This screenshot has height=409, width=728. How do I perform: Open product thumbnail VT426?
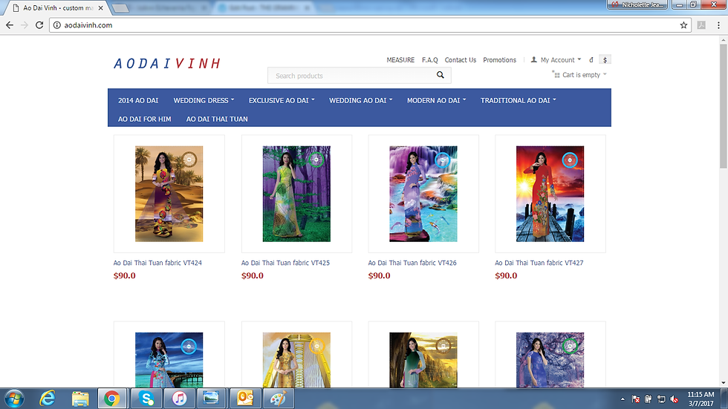[423, 194]
